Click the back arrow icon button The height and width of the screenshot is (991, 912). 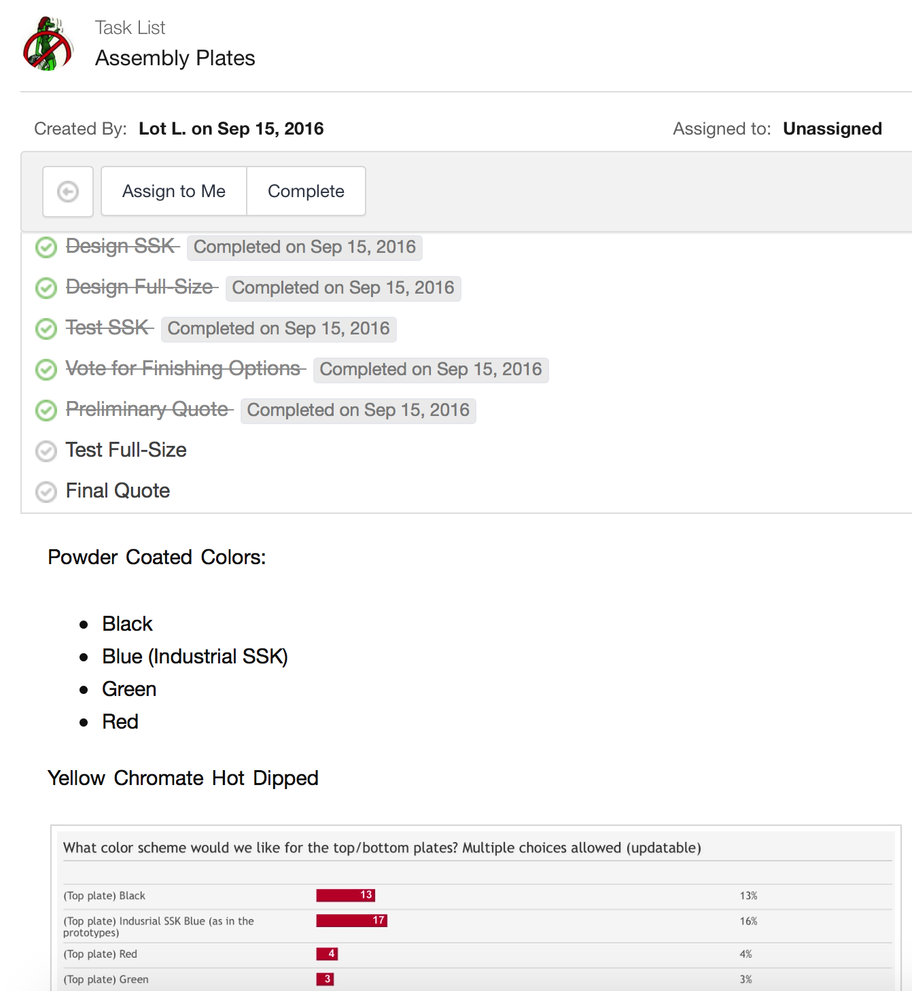point(68,192)
